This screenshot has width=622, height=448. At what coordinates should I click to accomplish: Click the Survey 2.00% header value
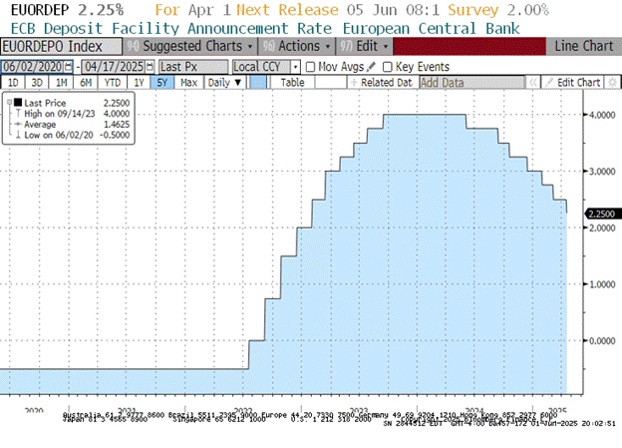click(x=498, y=10)
